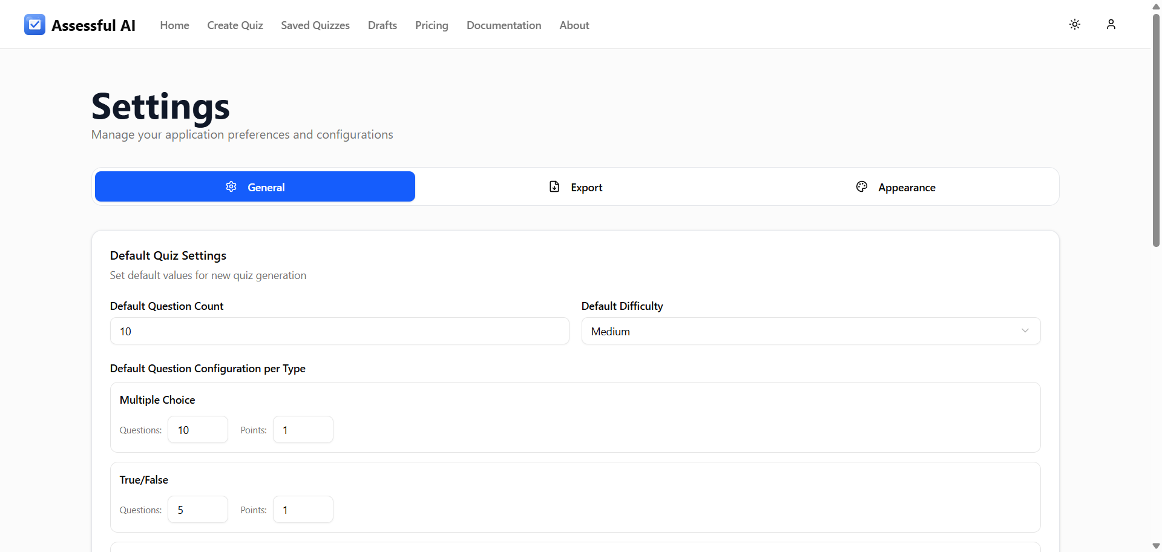Click "Default Question Configuration per Type" label
Image resolution: width=1162 pixels, height=552 pixels.
(208, 369)
